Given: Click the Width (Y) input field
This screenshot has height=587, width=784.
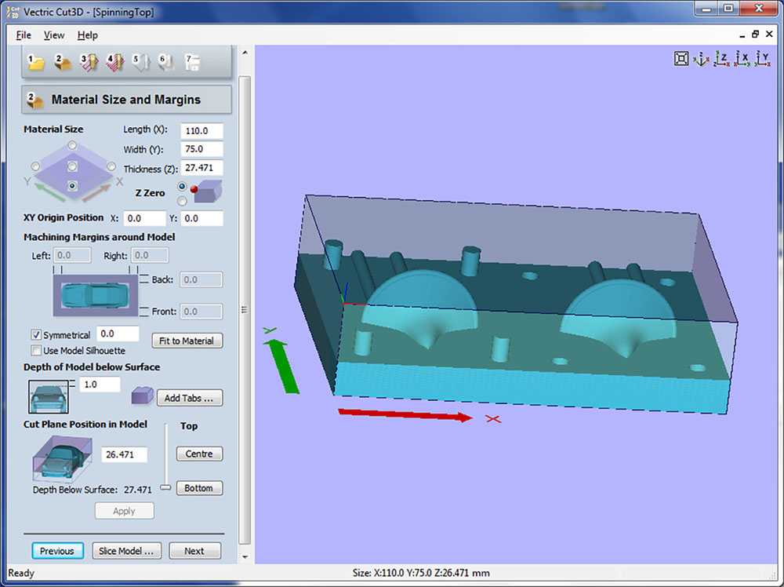Looking at the screenshot, I should pos(201,149).
